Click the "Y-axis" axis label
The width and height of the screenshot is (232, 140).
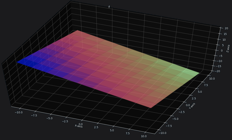192,106
